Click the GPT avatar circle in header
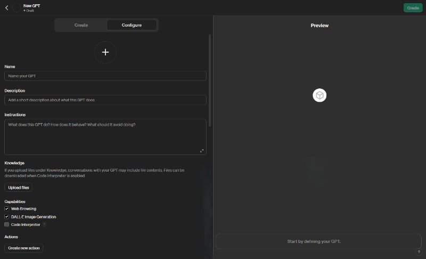Screen dimensions: 426x259 (x=17, y=7)
